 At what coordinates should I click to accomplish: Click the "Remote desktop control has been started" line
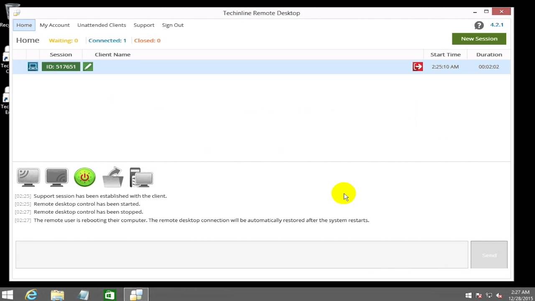tap(87, 204)
